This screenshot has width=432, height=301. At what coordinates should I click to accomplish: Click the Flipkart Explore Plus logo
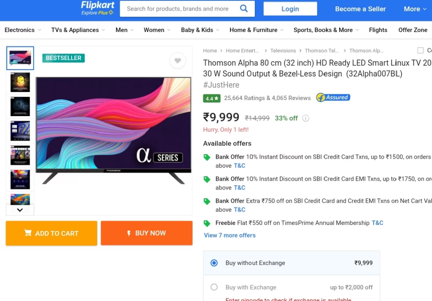97,8
